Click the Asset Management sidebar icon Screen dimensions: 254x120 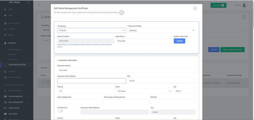[5, 96]
